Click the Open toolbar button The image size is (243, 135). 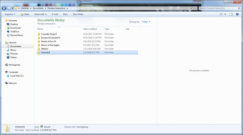[x=25, y=14]
